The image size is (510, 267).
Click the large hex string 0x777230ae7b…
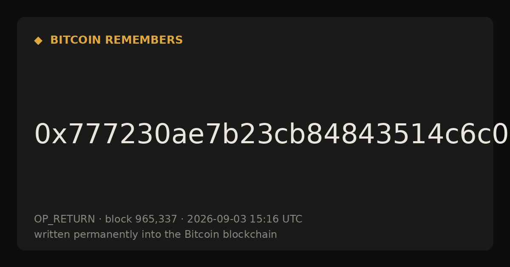coord(271,134)
